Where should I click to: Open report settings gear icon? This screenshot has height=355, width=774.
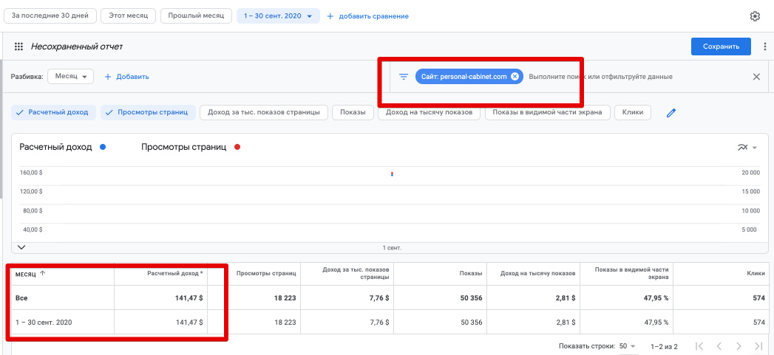[x=755, y=16]
